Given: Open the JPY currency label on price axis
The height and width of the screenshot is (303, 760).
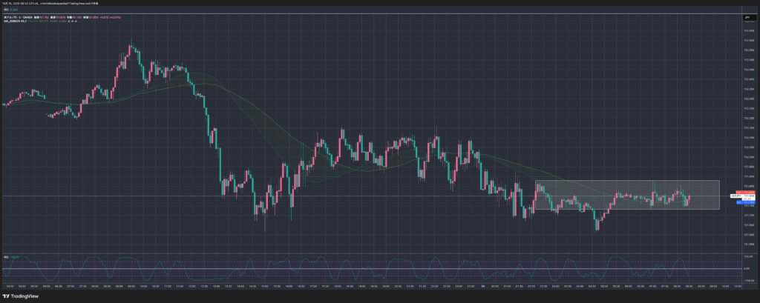Looking at the screenshot, I should [747, 16].
